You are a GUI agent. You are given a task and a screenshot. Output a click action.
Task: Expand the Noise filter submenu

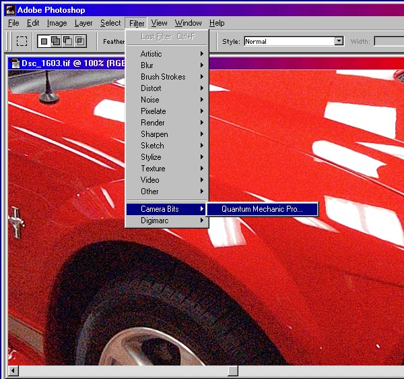coord(167,100)
